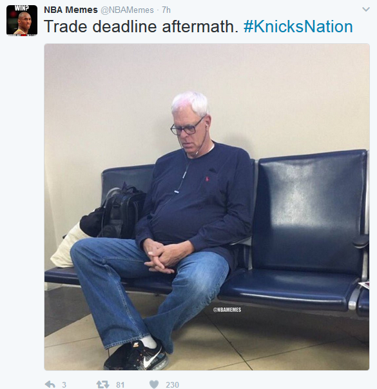The image size is (377, 389).
Task: Click the @NBAMEMES watermark in the photo
Action: 227,310
